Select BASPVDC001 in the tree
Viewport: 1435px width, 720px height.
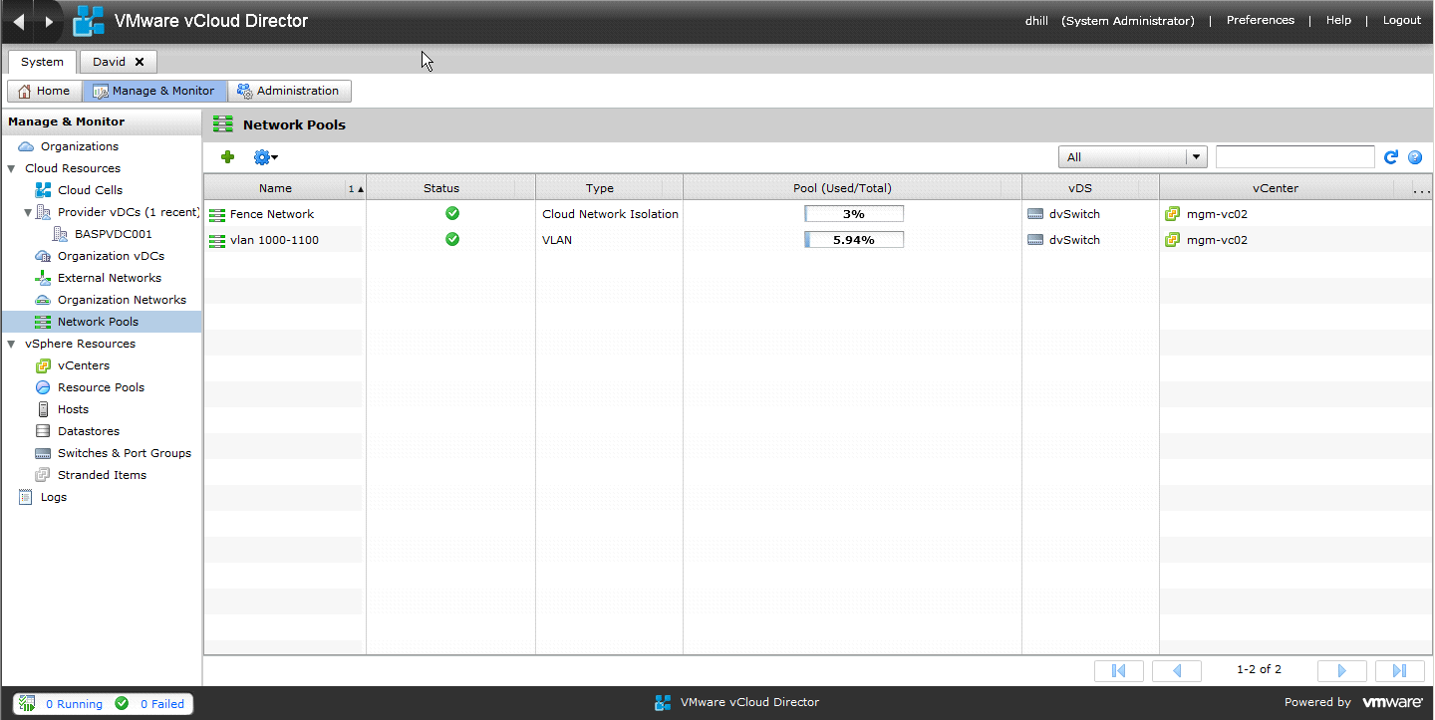coord(114,234)
